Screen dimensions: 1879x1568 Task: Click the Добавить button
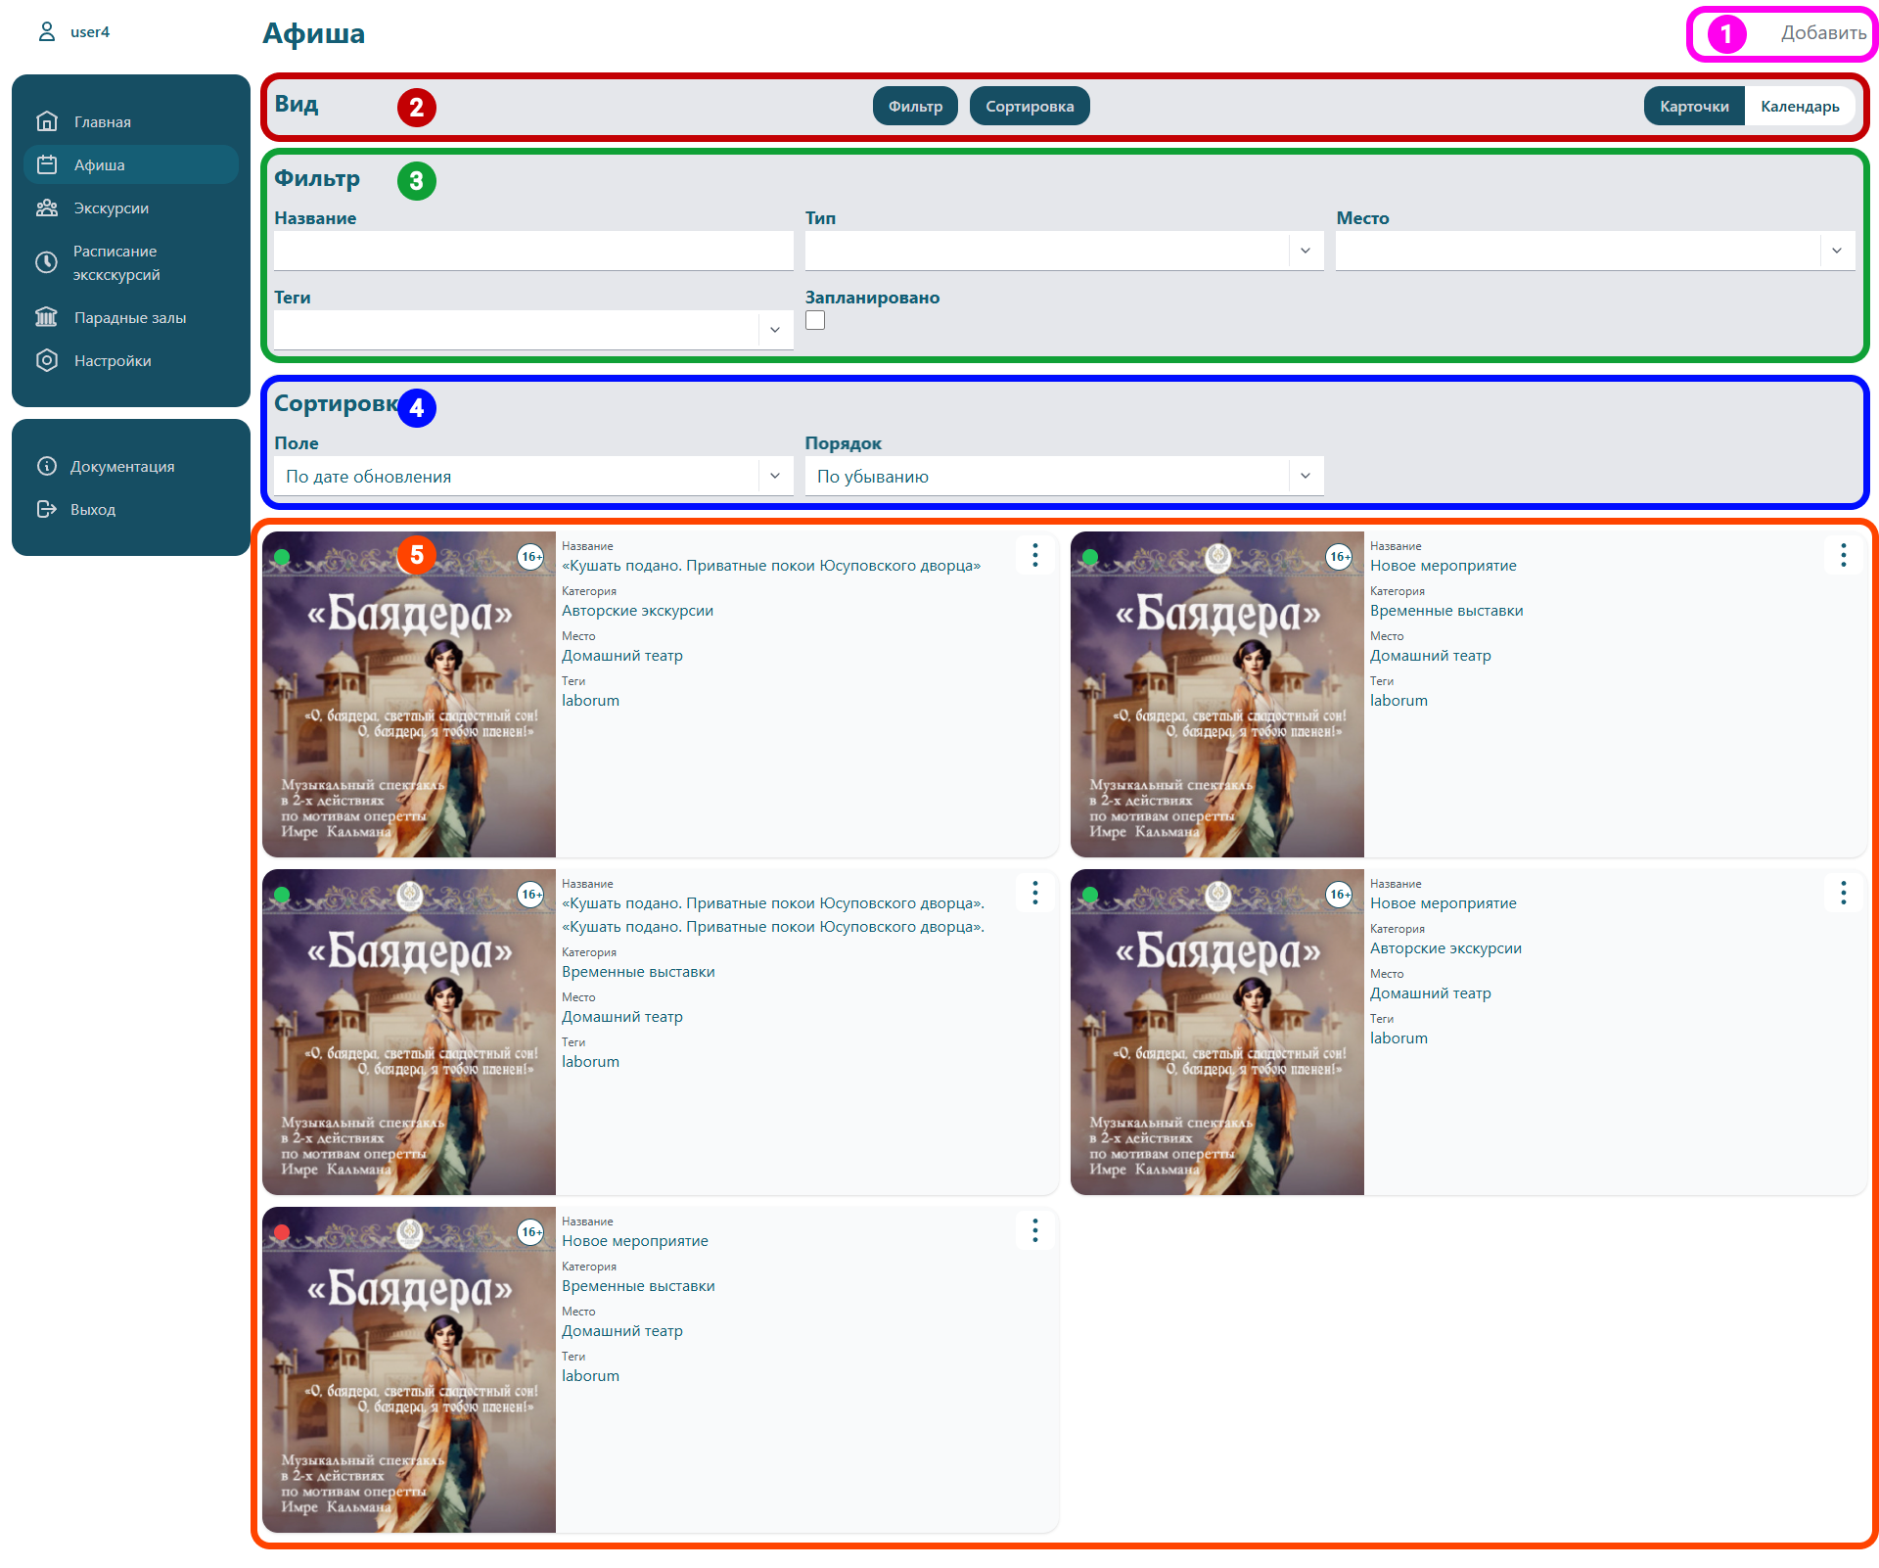pyautogui.click(x=1821, y=33)
